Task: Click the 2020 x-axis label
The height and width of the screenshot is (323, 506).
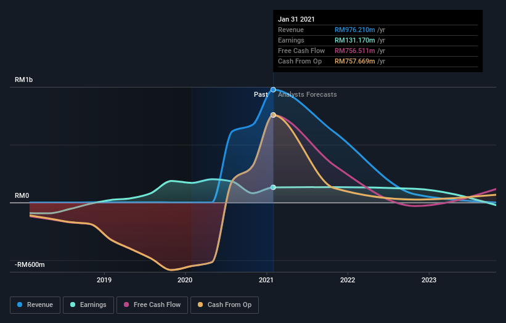Action: [185, 280]
